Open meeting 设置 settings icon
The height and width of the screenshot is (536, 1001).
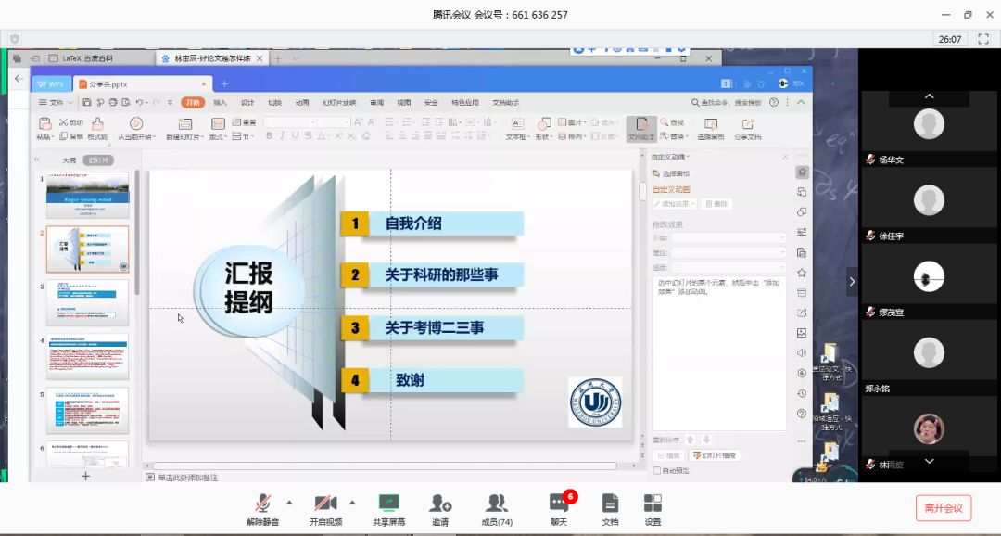653,504
